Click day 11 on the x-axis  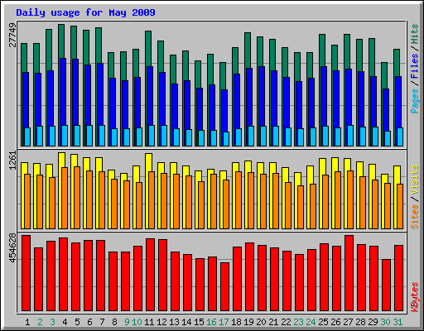149,322
